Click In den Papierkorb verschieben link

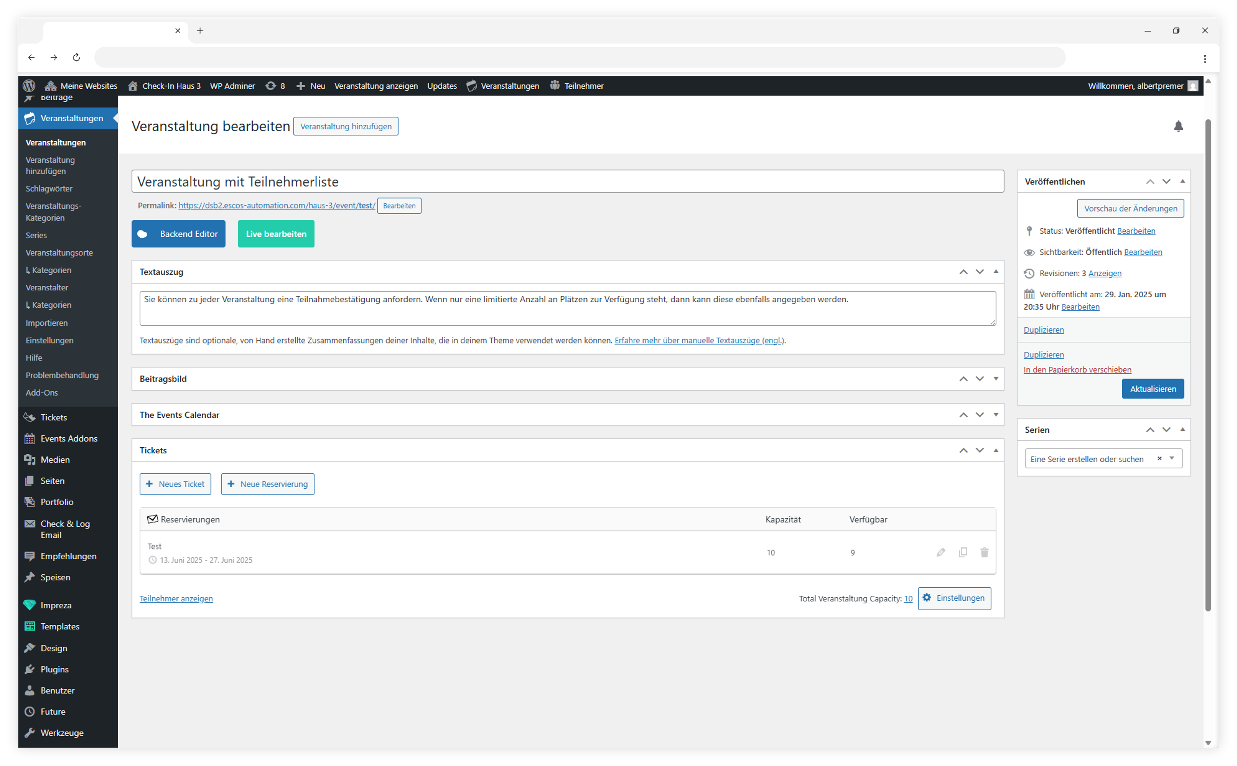click(1077, 370)
